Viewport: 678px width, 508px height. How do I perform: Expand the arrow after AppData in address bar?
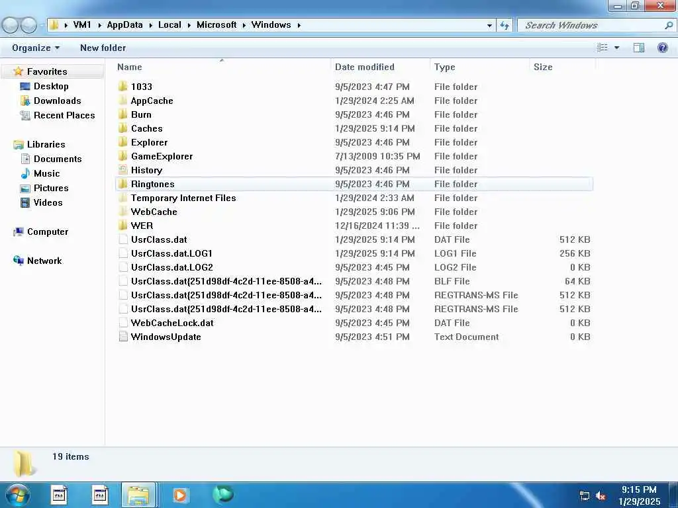[150, 26]
